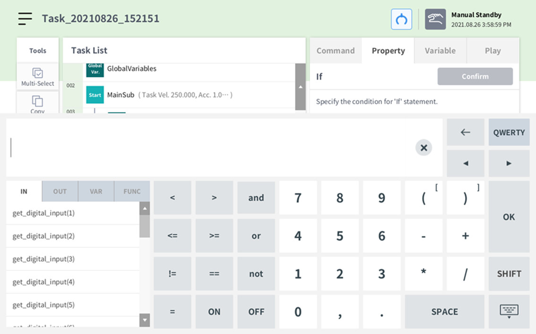Open the hamburger main menu

pos(25,18)
